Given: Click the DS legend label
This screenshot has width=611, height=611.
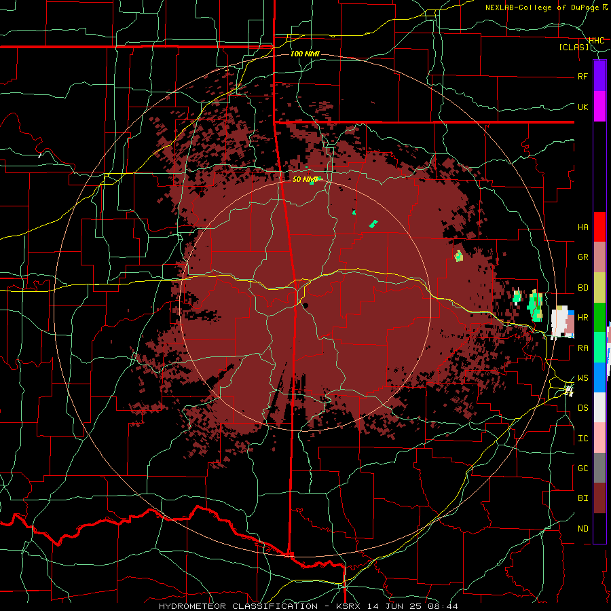Looking at the screenshot, I should (x=582, y=408).
